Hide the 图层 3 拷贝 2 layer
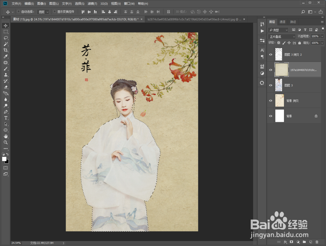This screenshot has height=246, width=326. (271, 55)
